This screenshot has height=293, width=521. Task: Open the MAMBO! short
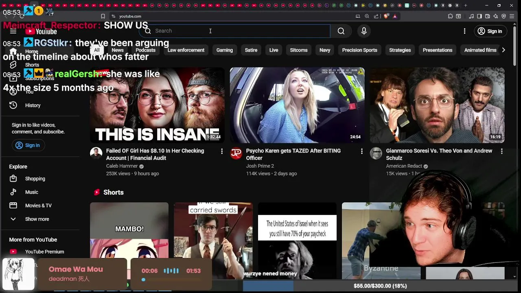[x=129, y=241]
